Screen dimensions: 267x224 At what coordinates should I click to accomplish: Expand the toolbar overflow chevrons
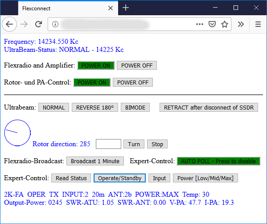tap(241, 24)
